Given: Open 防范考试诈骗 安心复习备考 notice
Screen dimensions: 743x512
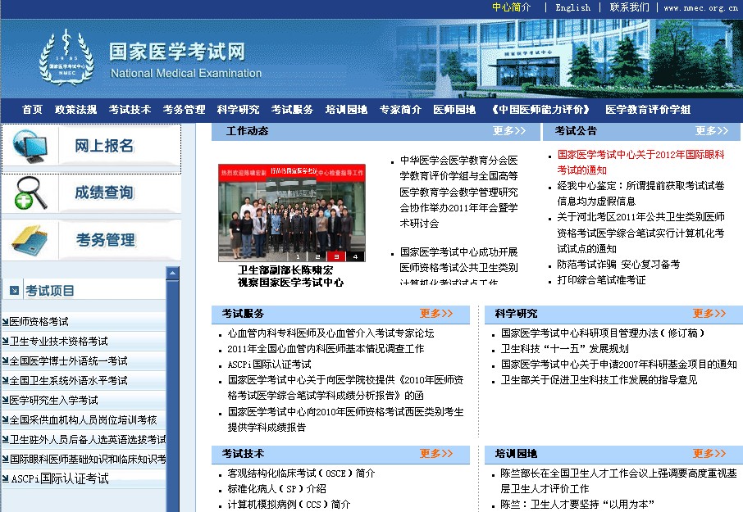Looking at the screenshot, I should click(x=618, y=264).
